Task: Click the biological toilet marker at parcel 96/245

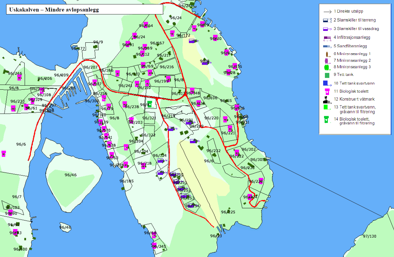Action: coord(154,246)
